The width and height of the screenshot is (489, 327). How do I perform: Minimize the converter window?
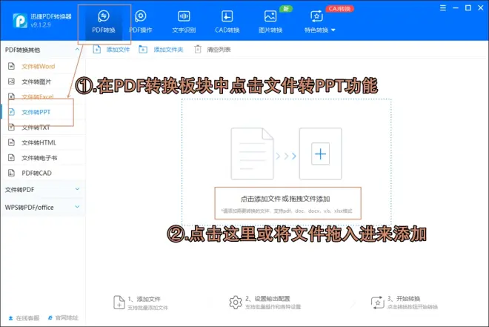(x=456, y=8)
